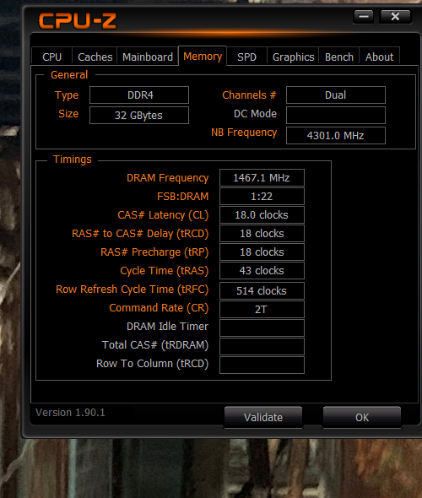Click the DC Mode label
422x498 pixels.
coord(255,114)
